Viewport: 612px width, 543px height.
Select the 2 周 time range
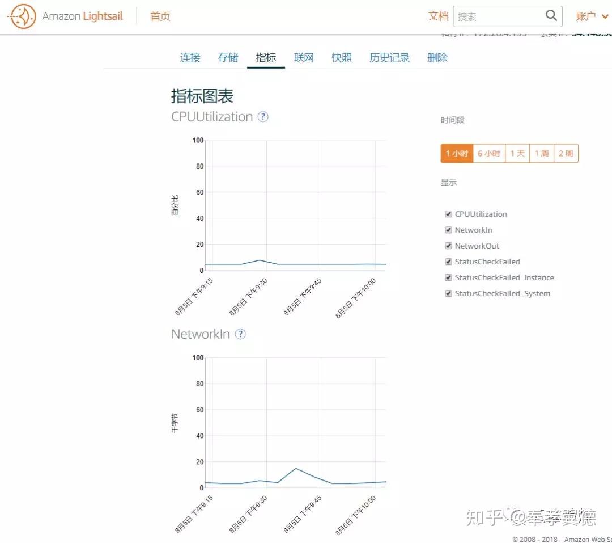566,153
